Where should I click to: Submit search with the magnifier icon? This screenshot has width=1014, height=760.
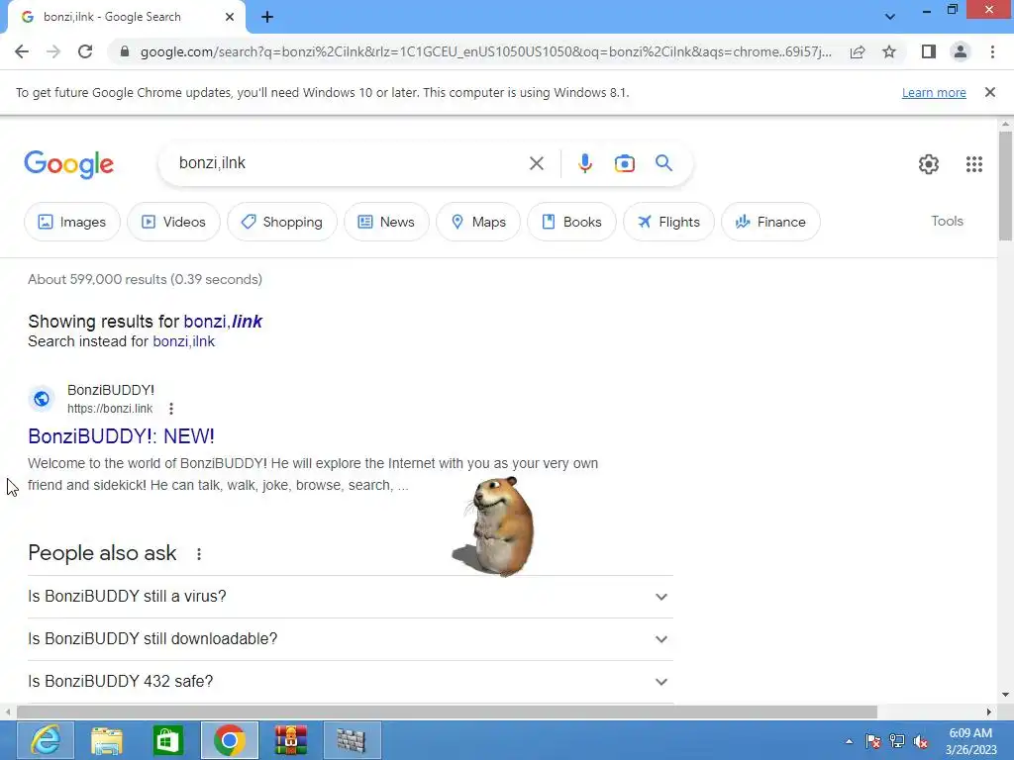(x=663, y=163)
